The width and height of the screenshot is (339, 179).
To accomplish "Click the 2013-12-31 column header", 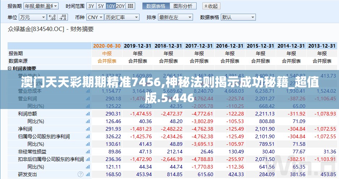I will [322, 46].
